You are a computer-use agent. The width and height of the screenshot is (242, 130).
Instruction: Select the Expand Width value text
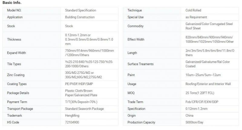click(89, 53)
